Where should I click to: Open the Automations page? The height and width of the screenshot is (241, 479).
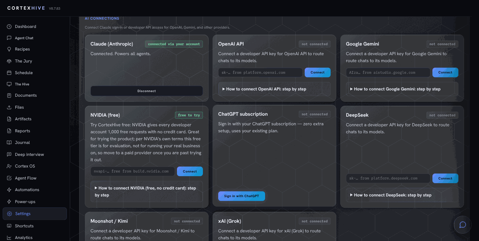click(35, 190)
